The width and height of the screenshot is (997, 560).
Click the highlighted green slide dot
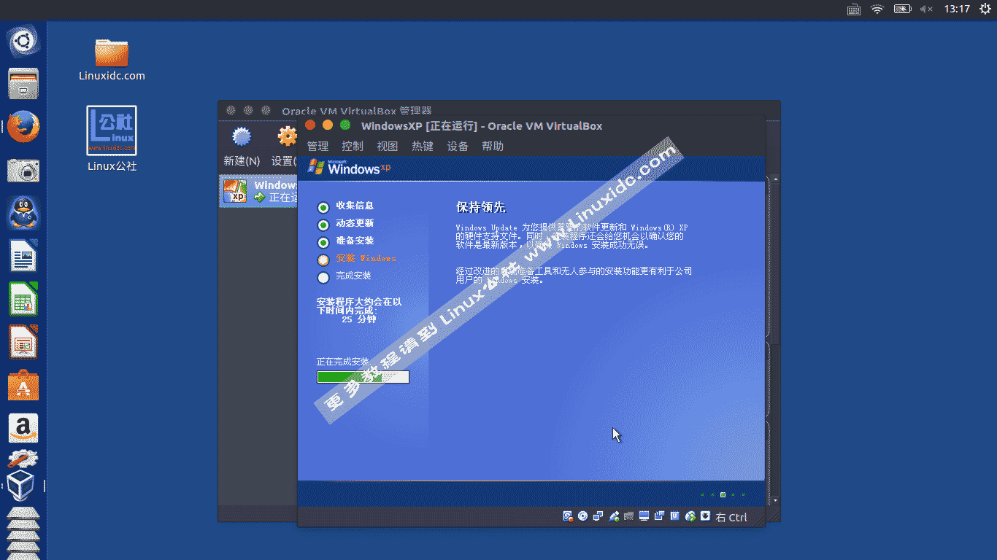(x=723, y=494)
